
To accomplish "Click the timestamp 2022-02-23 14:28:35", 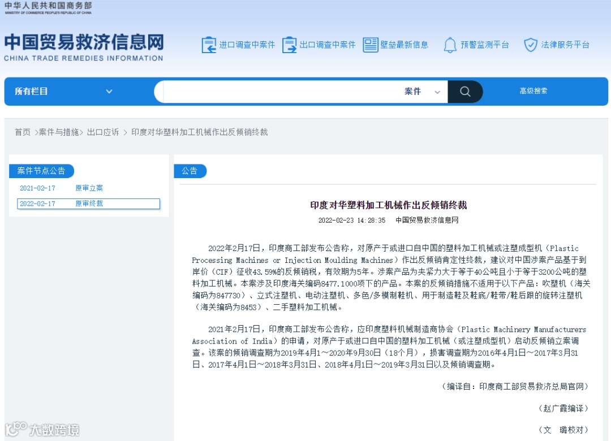I will pos(352,220).
